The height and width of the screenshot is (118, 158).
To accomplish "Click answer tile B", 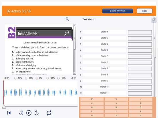I will pyautogui.click(x=141, y=111).
